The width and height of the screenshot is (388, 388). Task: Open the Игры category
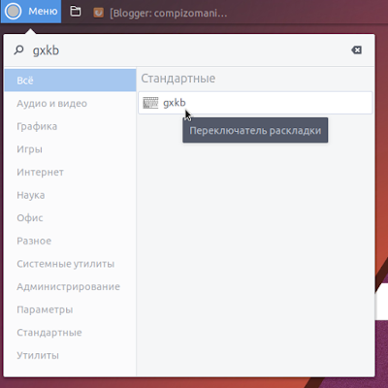tap(70, 149)
